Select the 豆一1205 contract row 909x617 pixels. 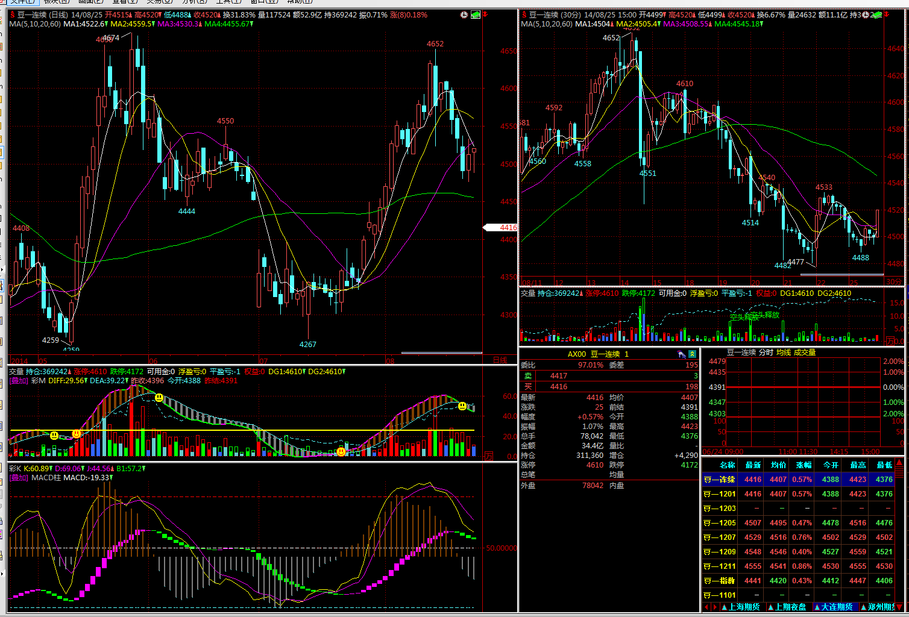(720, 523)
